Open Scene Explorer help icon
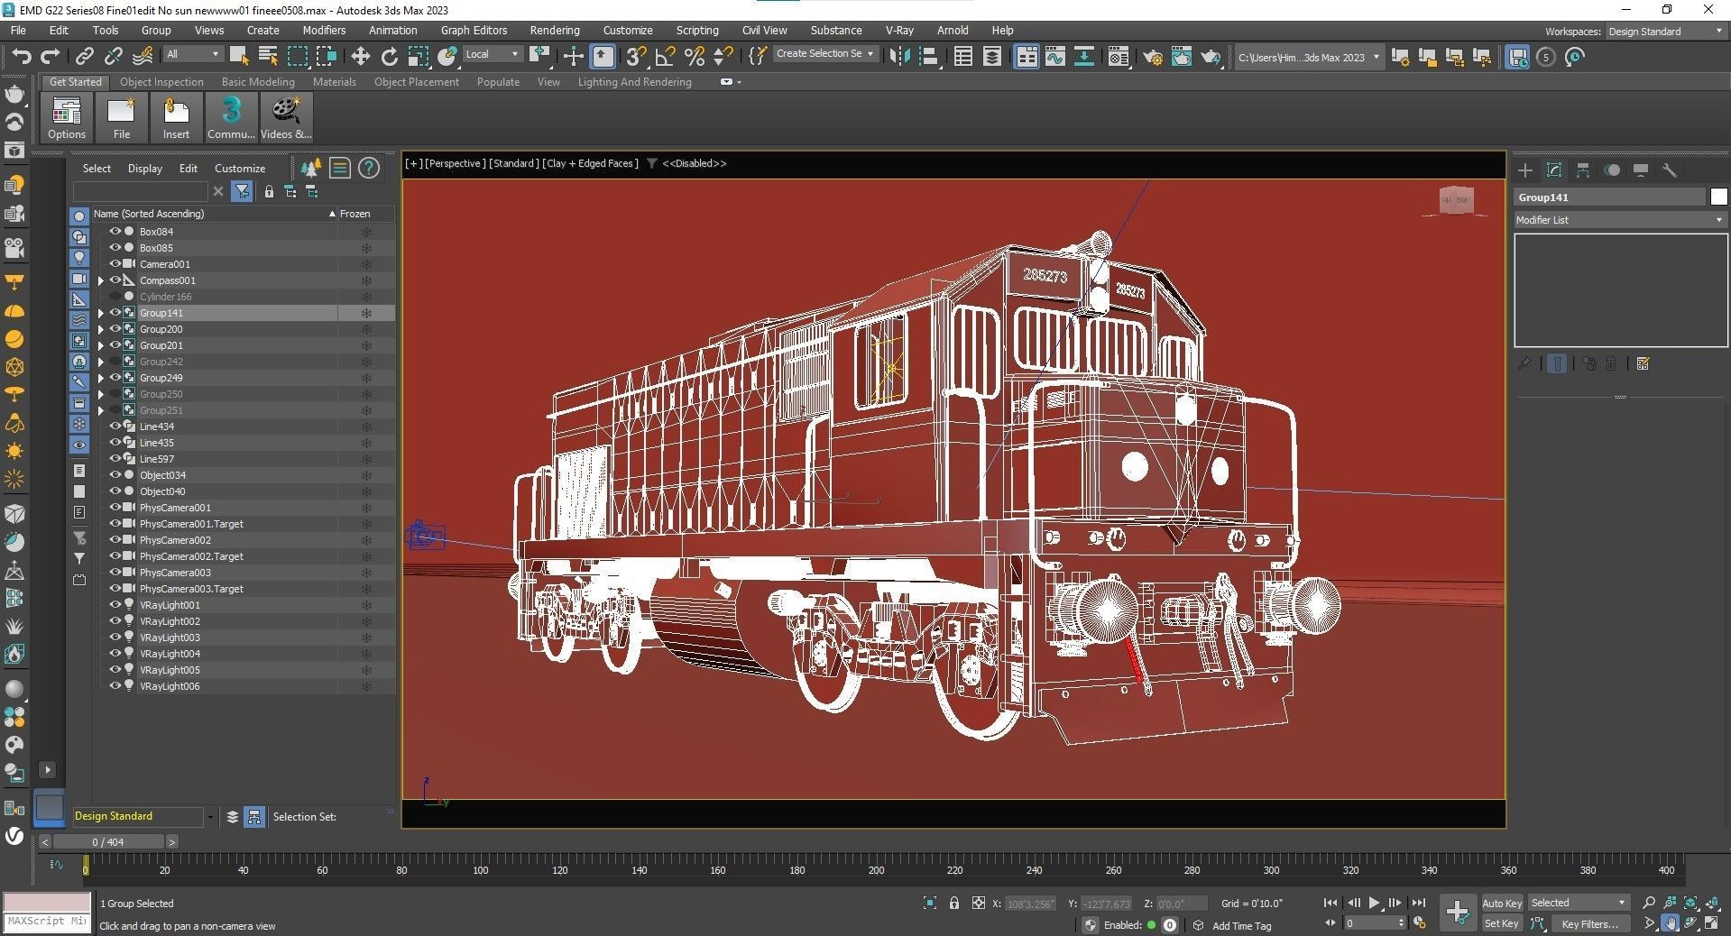The height and width of the screenshot is (936, 1731). (x=368, y=168)
